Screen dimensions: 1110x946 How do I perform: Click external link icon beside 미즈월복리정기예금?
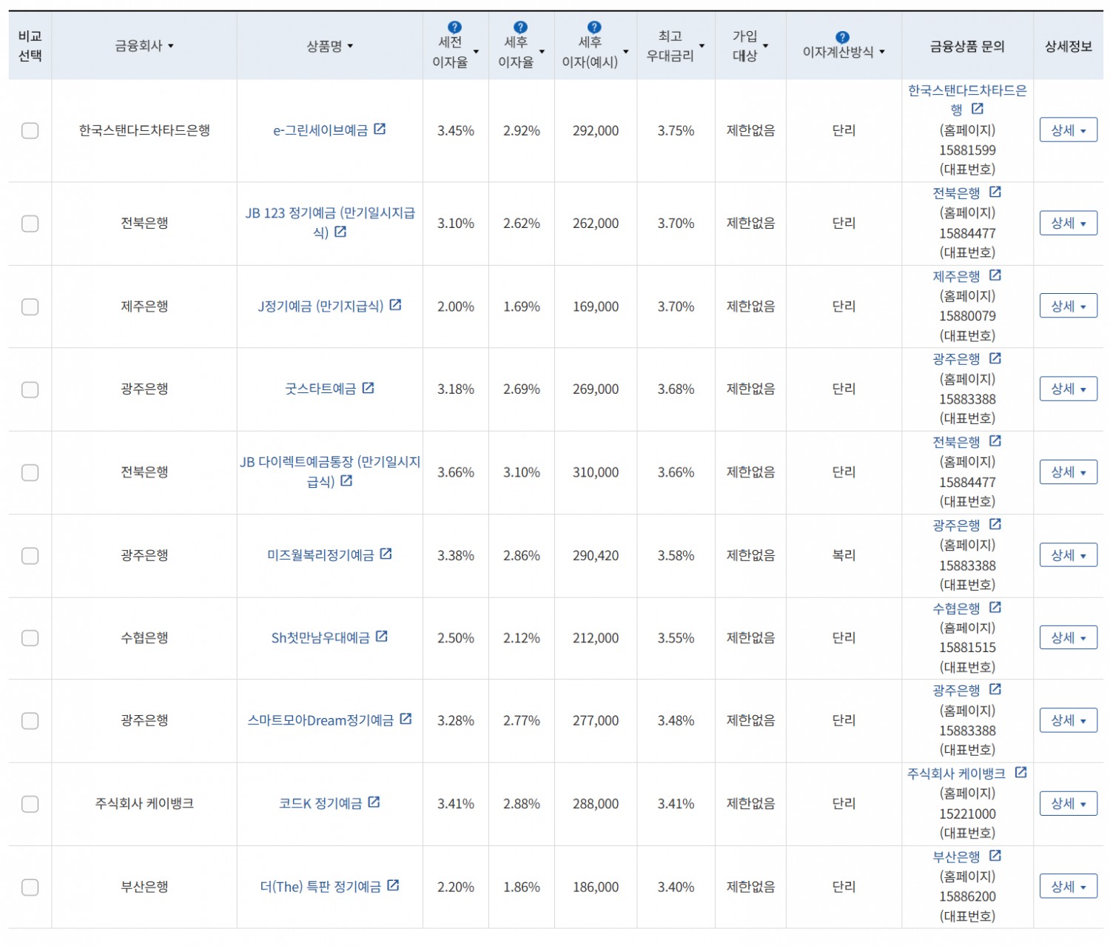click(x=386, y=554)
